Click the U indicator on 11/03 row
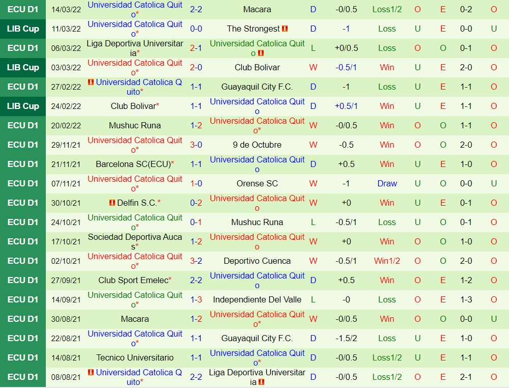Screen dimensions: 509x388 click(x=417, y=29)
